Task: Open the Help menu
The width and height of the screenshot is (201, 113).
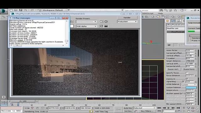Action: pyautogui.click(x=160, y=13)
